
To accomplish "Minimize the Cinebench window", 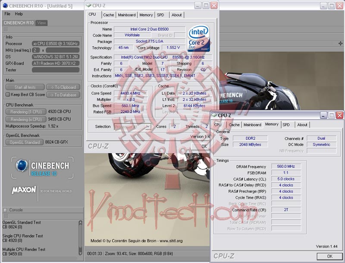I will [x=323, y=6].
